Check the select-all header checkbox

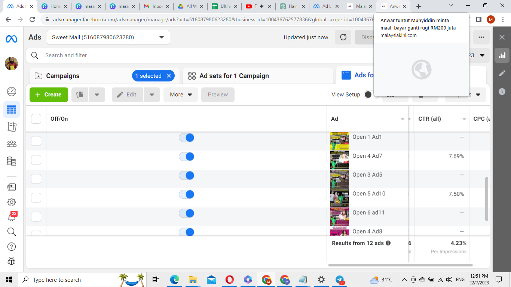pyautogui.click(x=36, y=119)
